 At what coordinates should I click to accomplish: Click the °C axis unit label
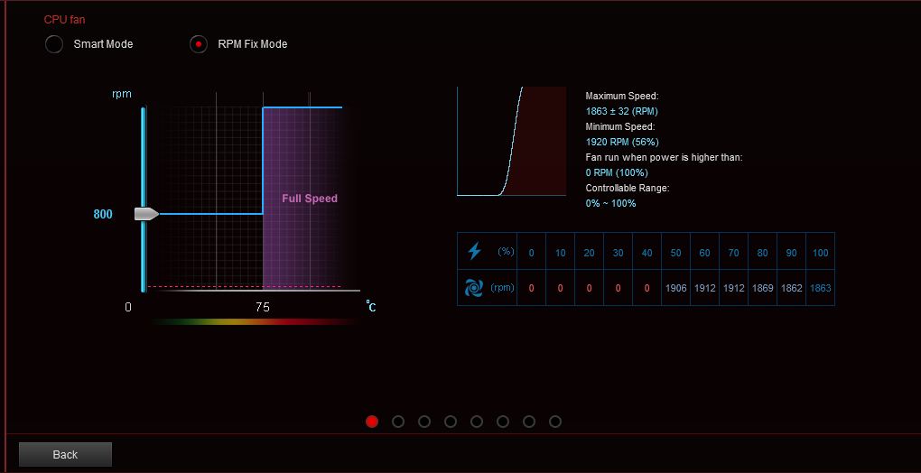pos(370,306)
